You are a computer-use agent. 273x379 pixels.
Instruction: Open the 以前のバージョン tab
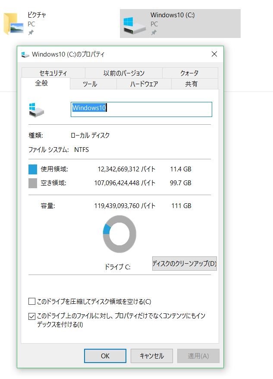click(x=124, y=73)
